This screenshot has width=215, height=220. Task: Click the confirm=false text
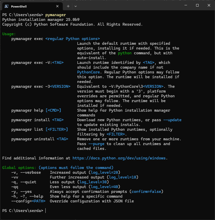147,191
